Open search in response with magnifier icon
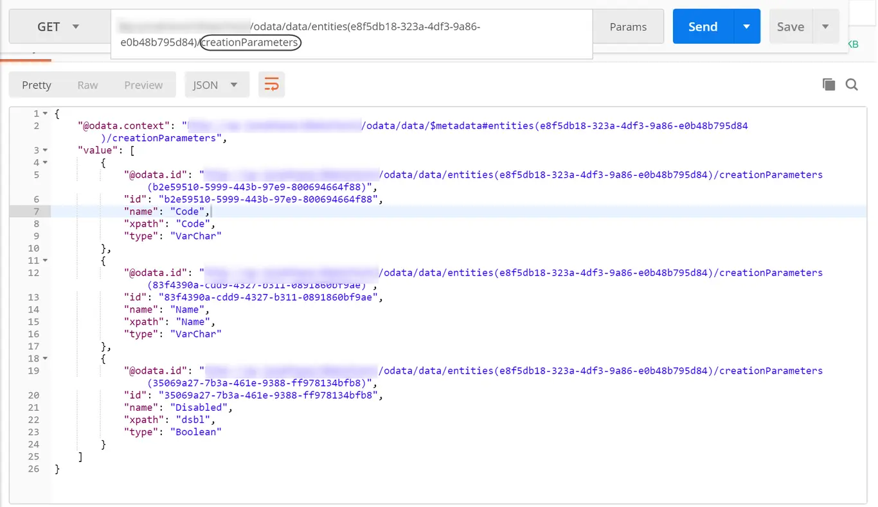The width and height of the screenshot is (878, 507). 852,85
